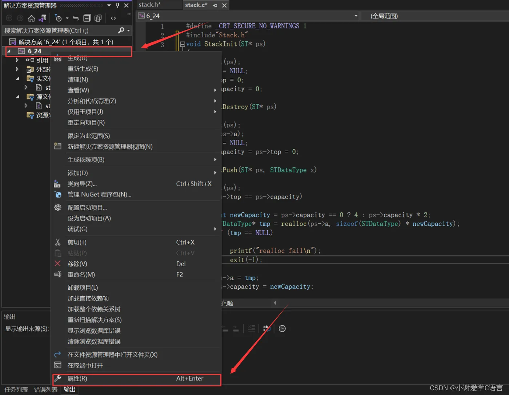Viewport: 509px width, 395px height.
Task: Switch to the 任务列表 bottom tab
Action: (x=16, y=390)
